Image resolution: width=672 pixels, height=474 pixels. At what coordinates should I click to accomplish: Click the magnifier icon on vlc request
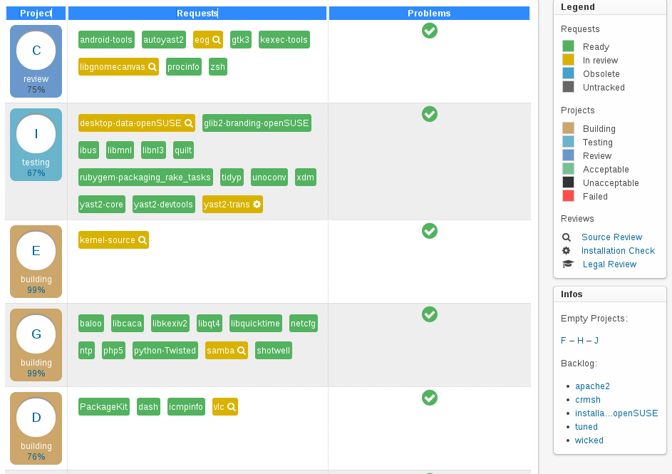(x=232, y=407)
